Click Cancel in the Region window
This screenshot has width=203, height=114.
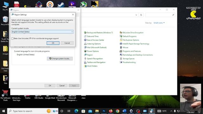(x=62, y=85)
